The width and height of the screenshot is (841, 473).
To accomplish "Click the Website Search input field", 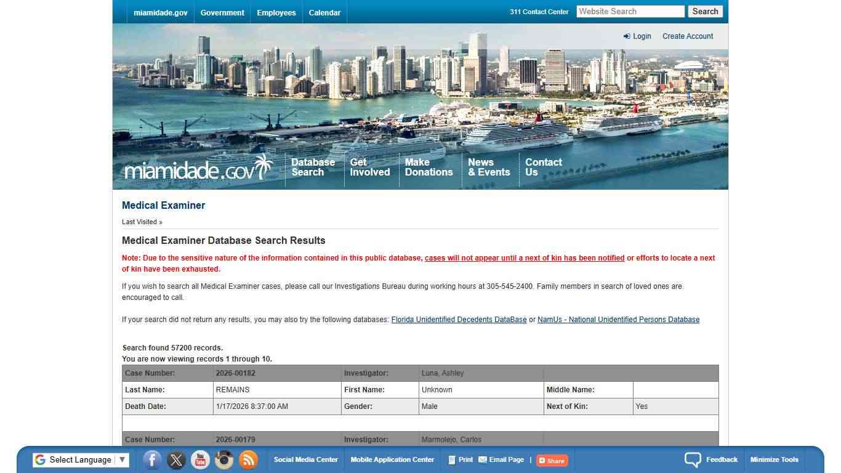I will [x=630, y=11].
